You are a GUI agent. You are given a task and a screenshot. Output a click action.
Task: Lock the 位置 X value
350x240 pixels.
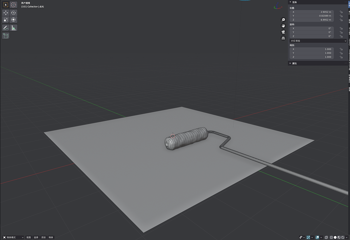click(341, 12)
